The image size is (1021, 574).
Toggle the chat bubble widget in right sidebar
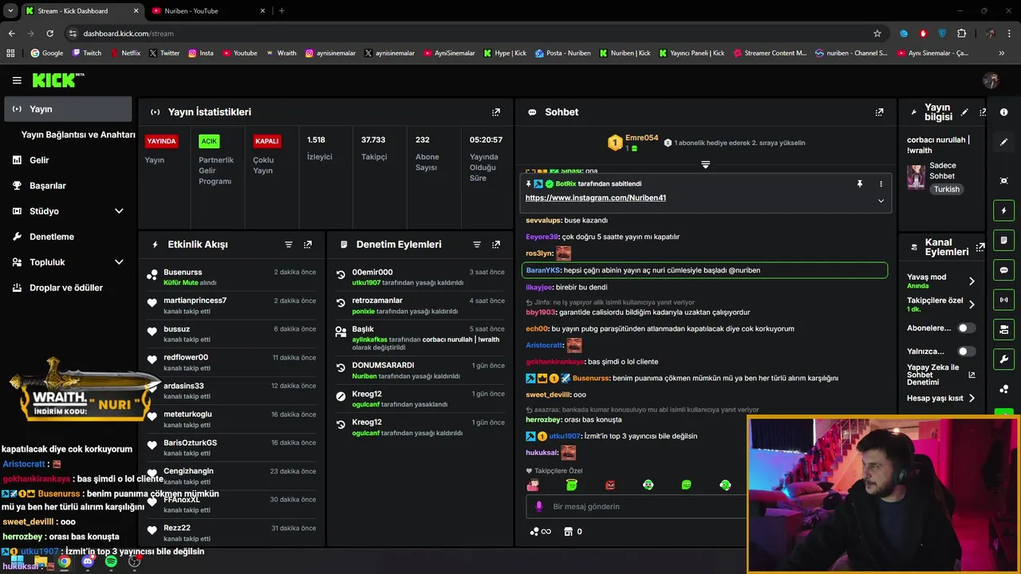1003,270
